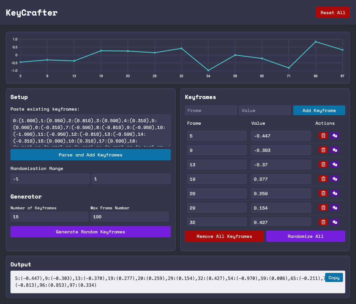Remove keyframe row with value 0.259
The image size is (356, 304).
point(323,193)
